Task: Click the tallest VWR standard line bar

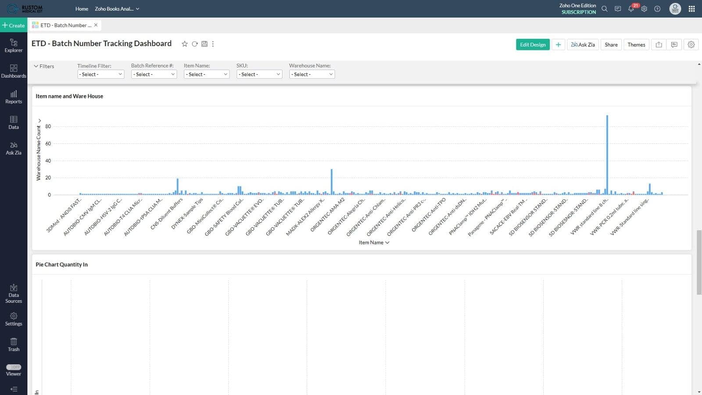Action: [x=607, y=155]
